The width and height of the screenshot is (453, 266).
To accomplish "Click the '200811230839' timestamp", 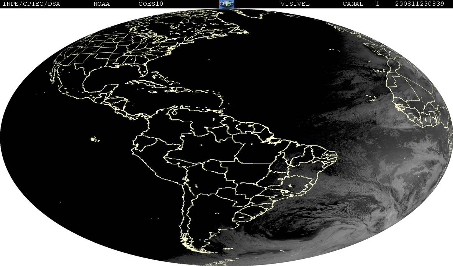I will tap(420, 4).
